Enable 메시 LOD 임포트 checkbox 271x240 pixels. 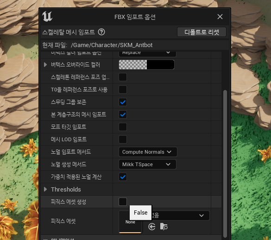pyautogui.click(x=123, y=139)
